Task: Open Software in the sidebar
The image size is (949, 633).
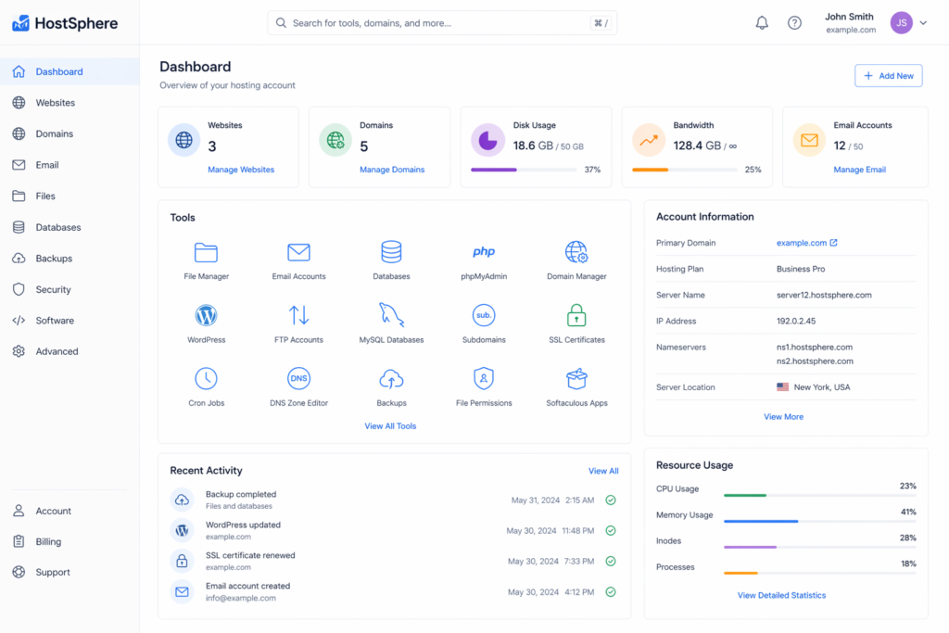Action: point(70,320)
